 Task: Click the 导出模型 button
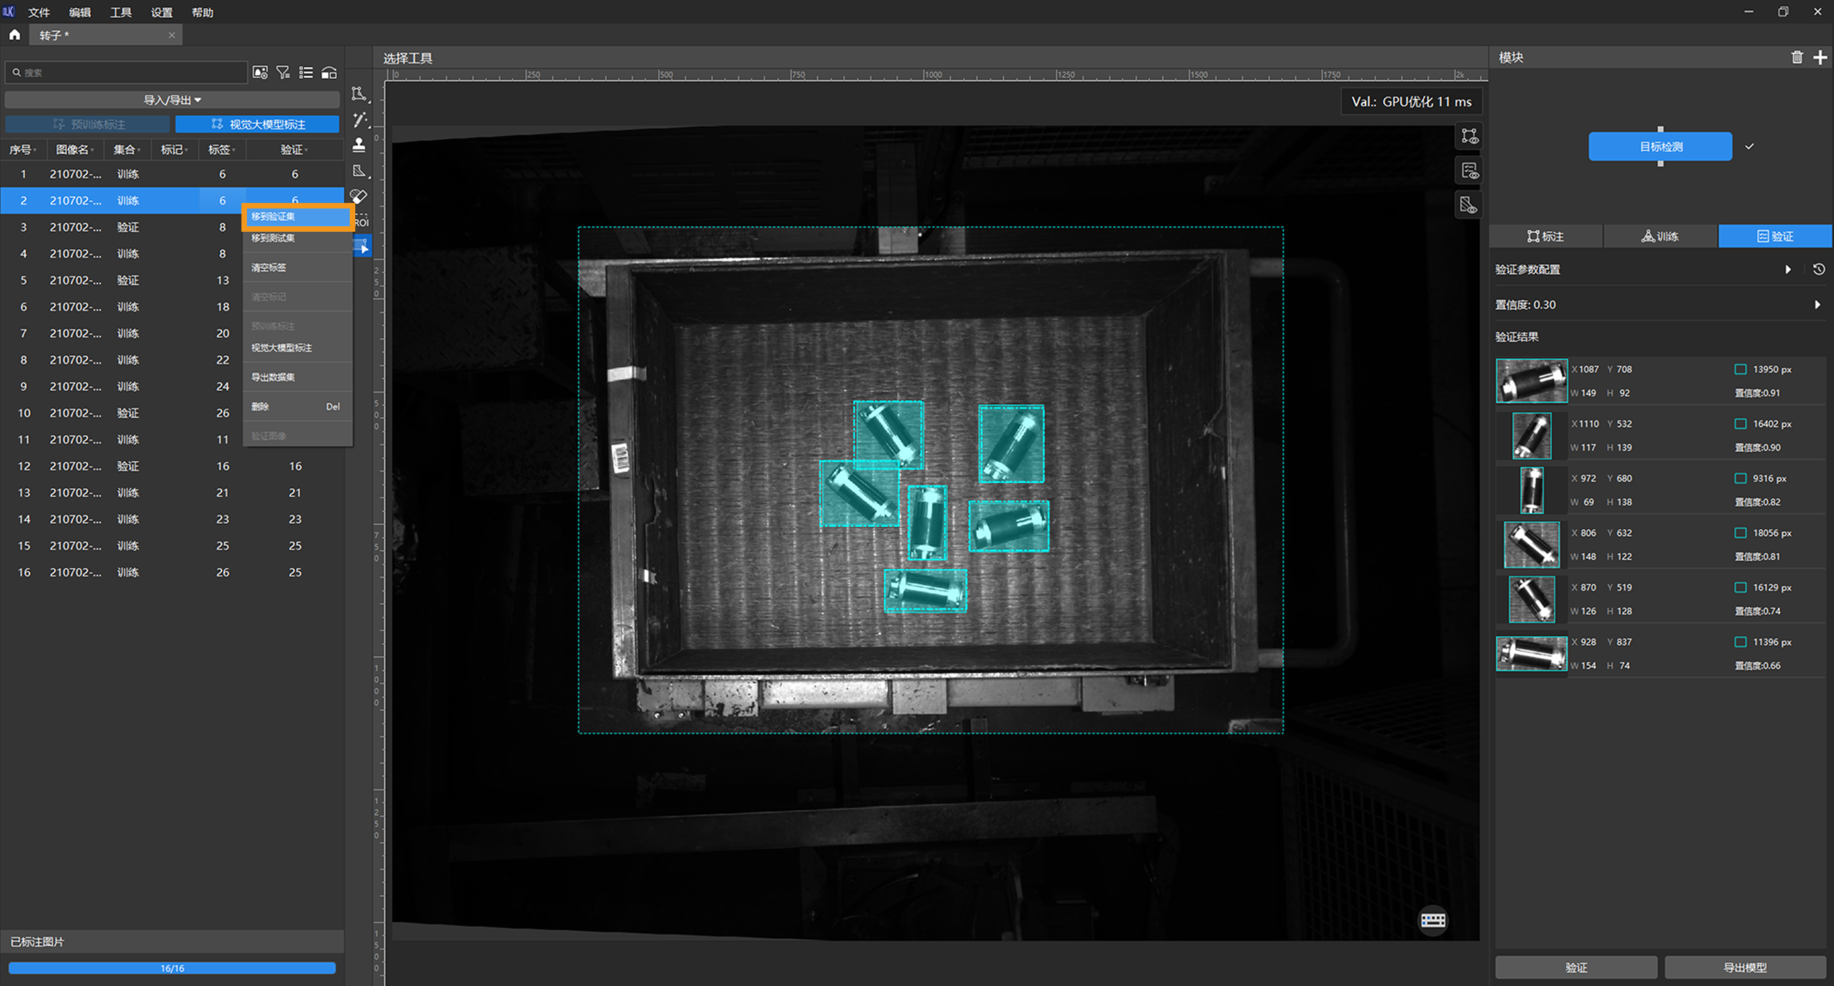(1744, 967)
